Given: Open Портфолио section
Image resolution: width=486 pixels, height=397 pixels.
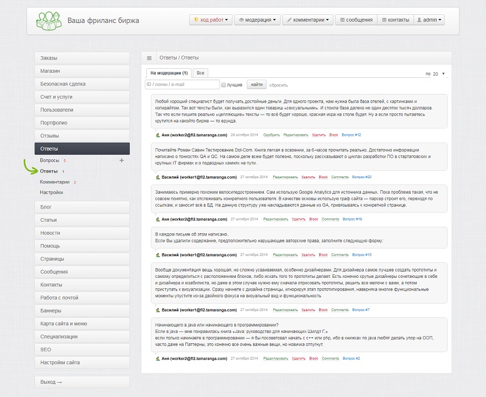Looking at the screenshot, I should click(82, 123).
